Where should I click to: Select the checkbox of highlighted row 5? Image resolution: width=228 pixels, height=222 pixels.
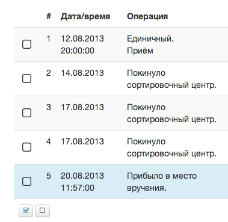point(26,182)
